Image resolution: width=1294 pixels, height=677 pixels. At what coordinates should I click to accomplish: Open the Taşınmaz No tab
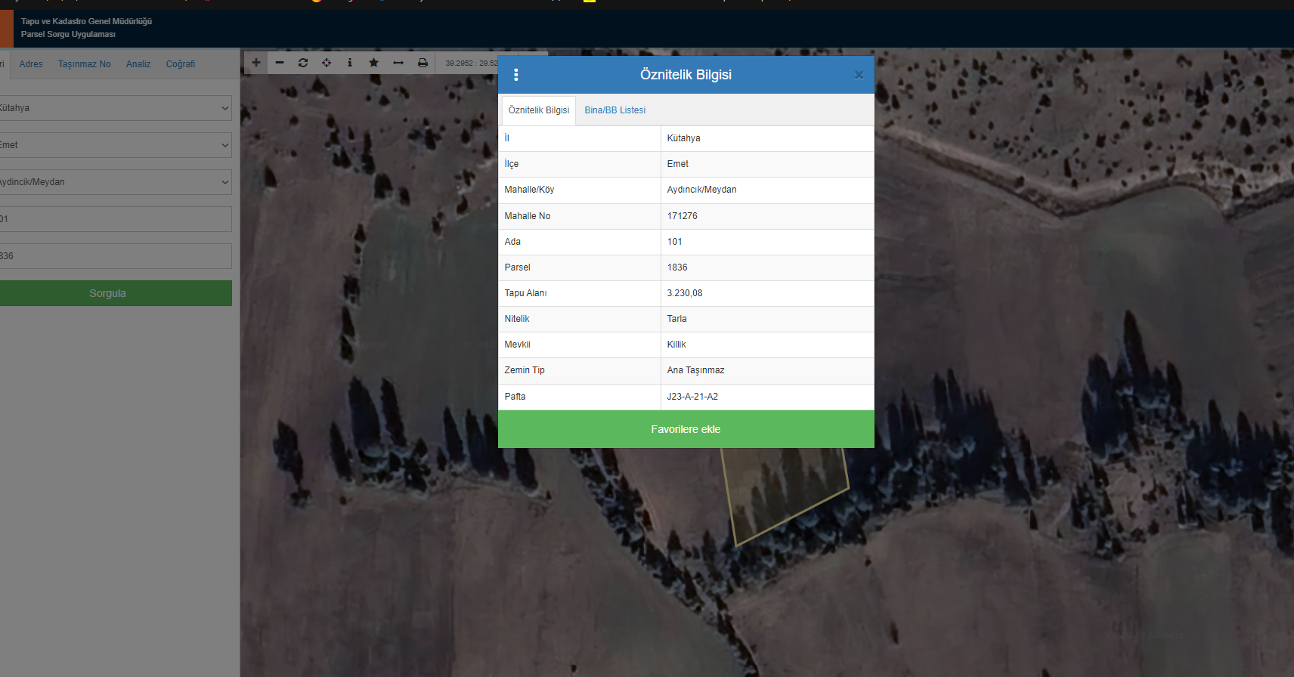click(x=85, y=64)
